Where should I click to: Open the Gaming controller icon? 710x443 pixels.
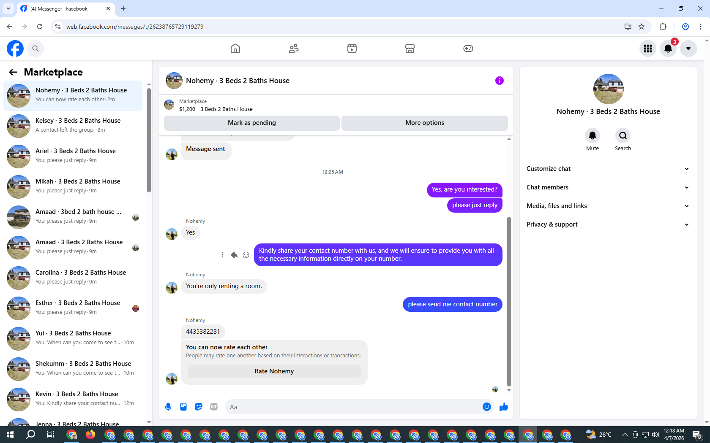468,49
